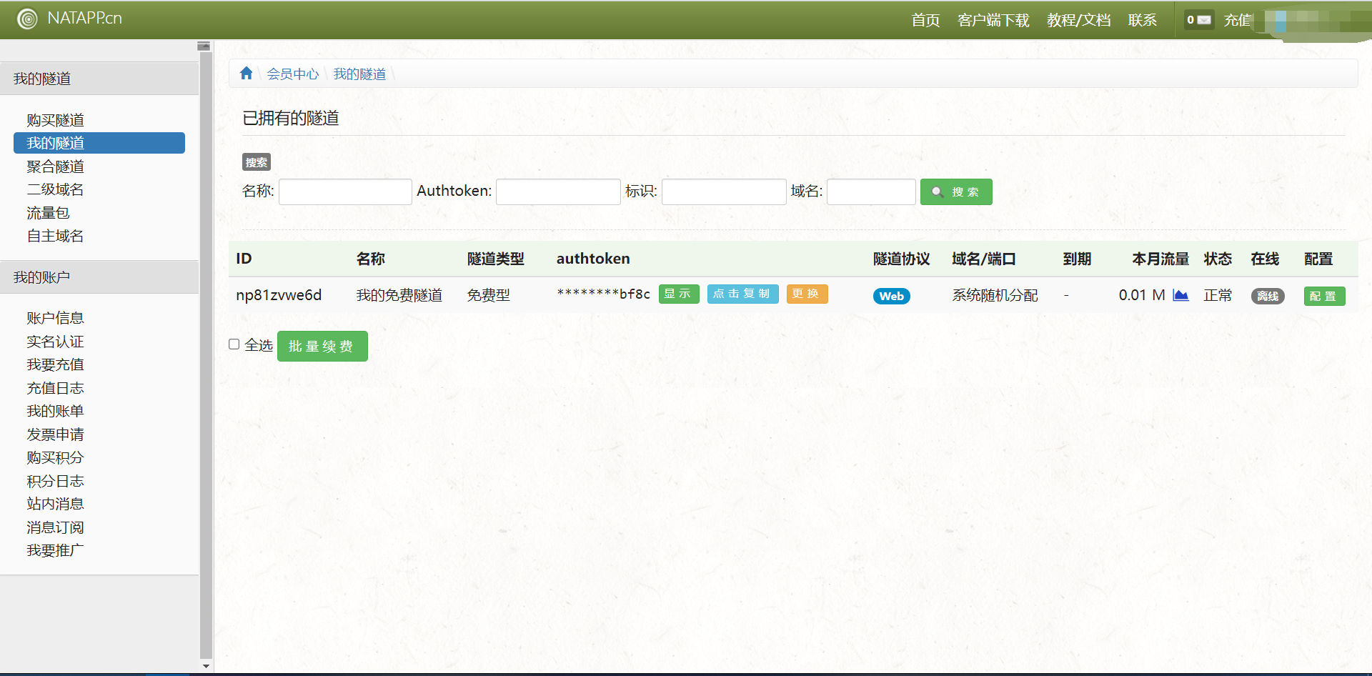Open 教程/文档 in top navigation

tap(1078, 20)
